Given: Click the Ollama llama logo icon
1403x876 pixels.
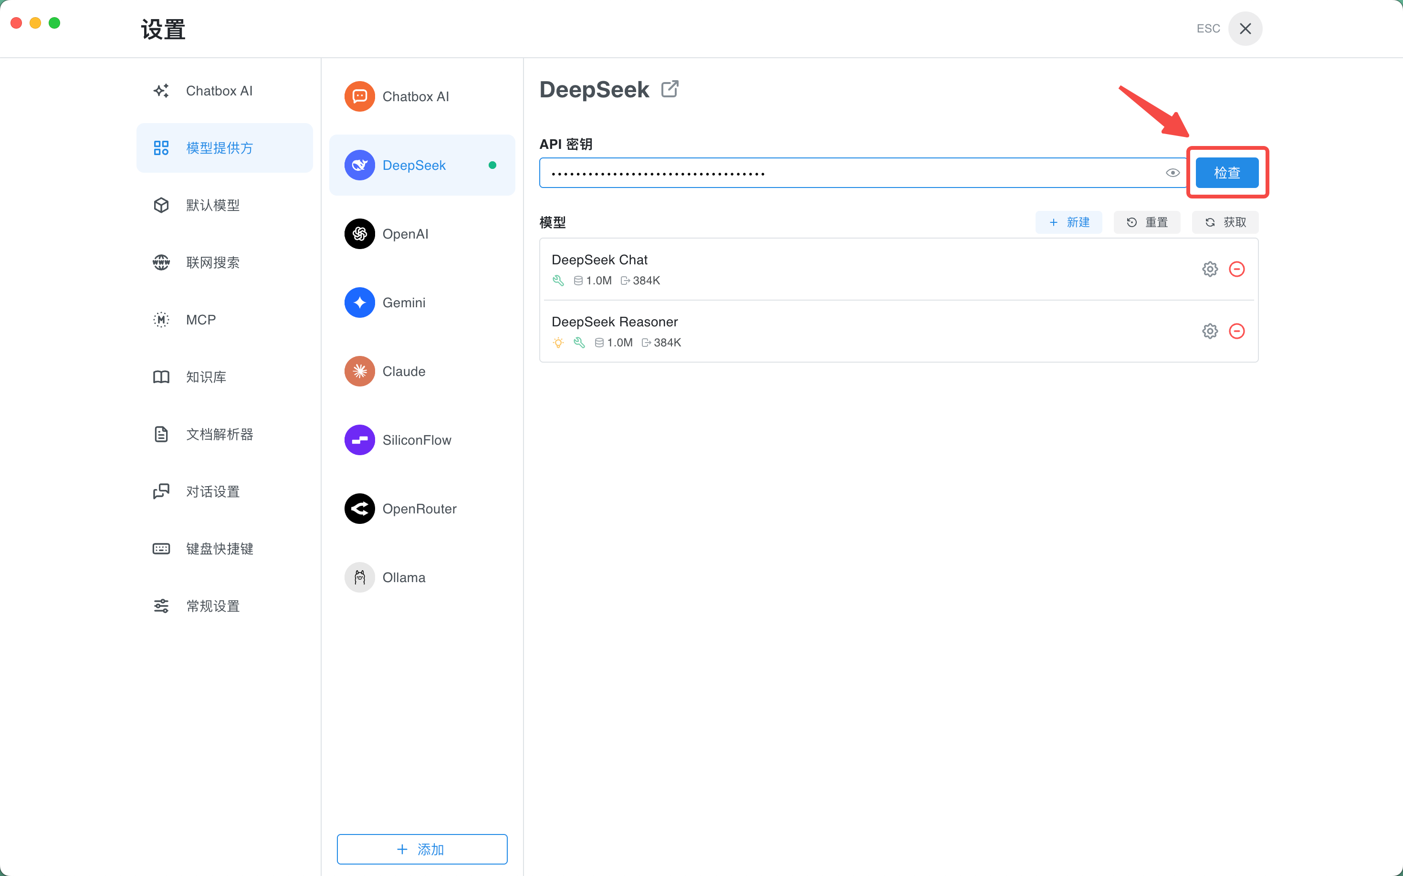Looking at the screenshot, I should 359,578.
